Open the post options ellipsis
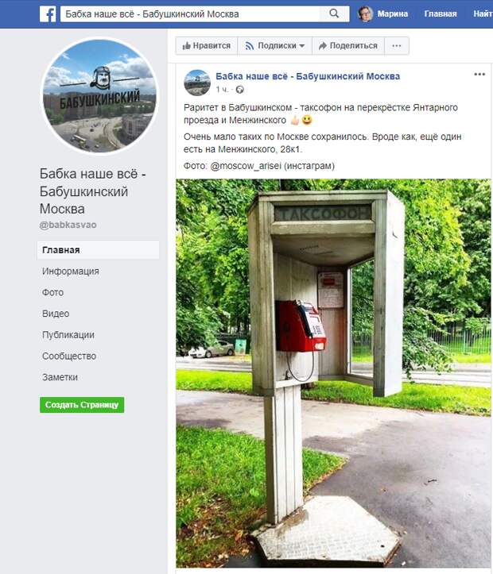Viewport: 493px width, 574px height. [x=479, y=75]
